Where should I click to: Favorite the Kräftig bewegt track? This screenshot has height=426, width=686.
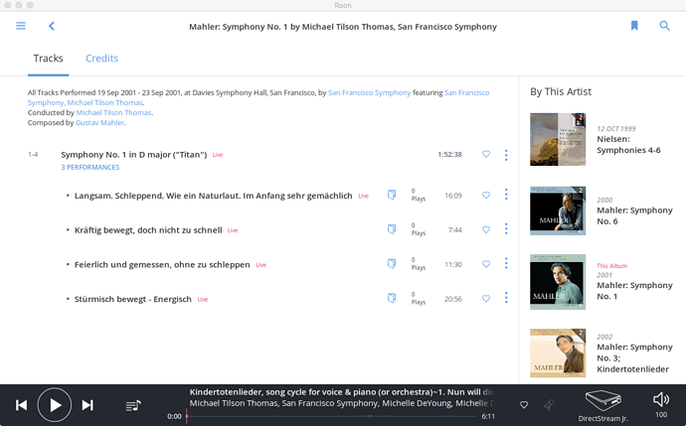[486, 229]
